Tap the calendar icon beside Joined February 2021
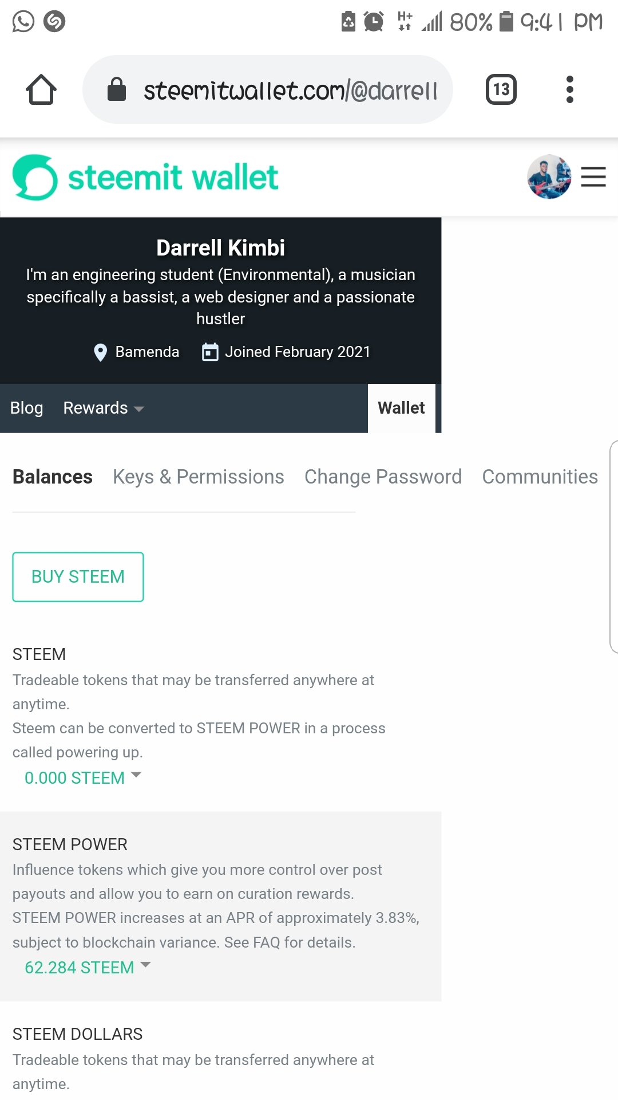 (x=210, y=352)
